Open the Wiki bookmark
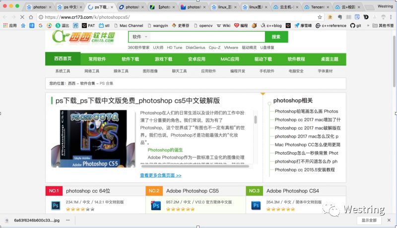The height and width of the screenshot is (228, 397). (224, 26)
